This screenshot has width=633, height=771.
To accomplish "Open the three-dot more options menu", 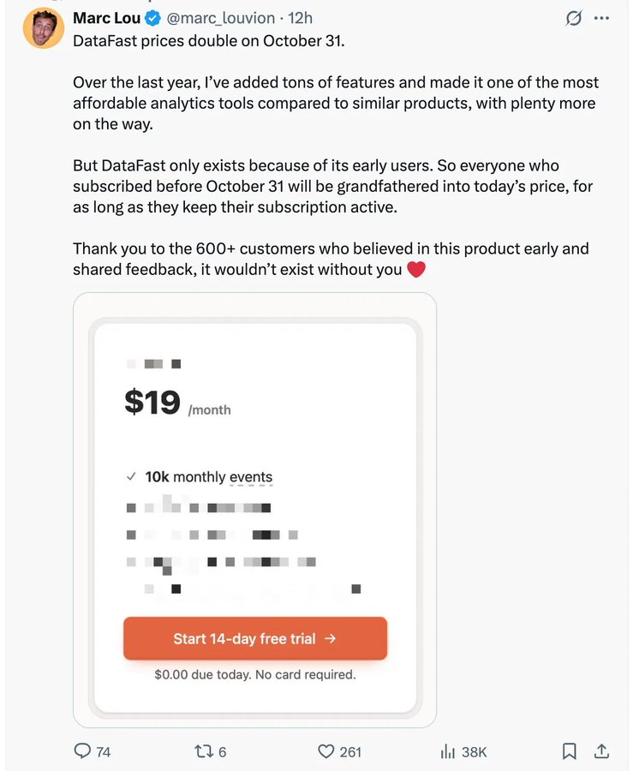I will [602, 18].
